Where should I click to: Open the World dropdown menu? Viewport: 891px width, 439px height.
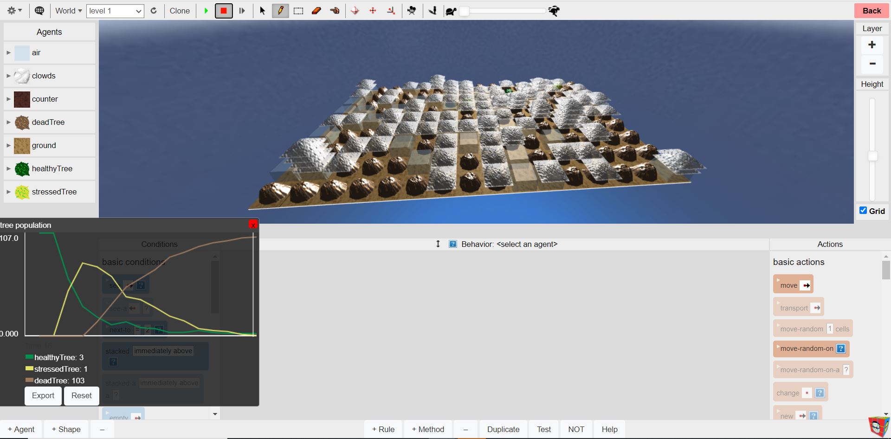pos(68,11)
